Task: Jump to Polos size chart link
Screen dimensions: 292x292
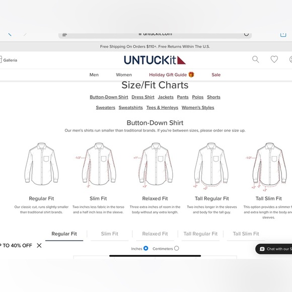Action: pyautogui.click(x=198, y=97)
